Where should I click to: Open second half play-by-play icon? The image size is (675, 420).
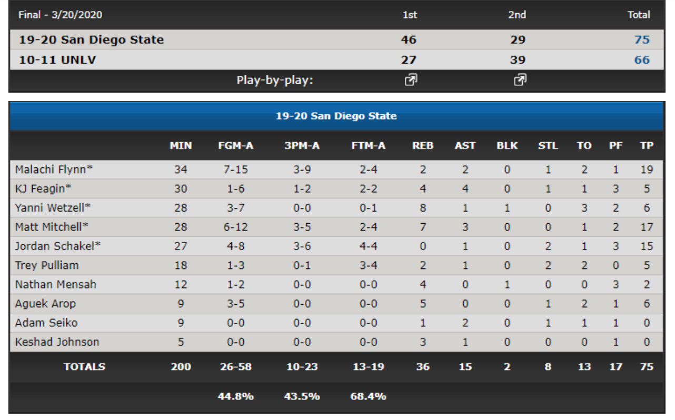coord(520,81)
